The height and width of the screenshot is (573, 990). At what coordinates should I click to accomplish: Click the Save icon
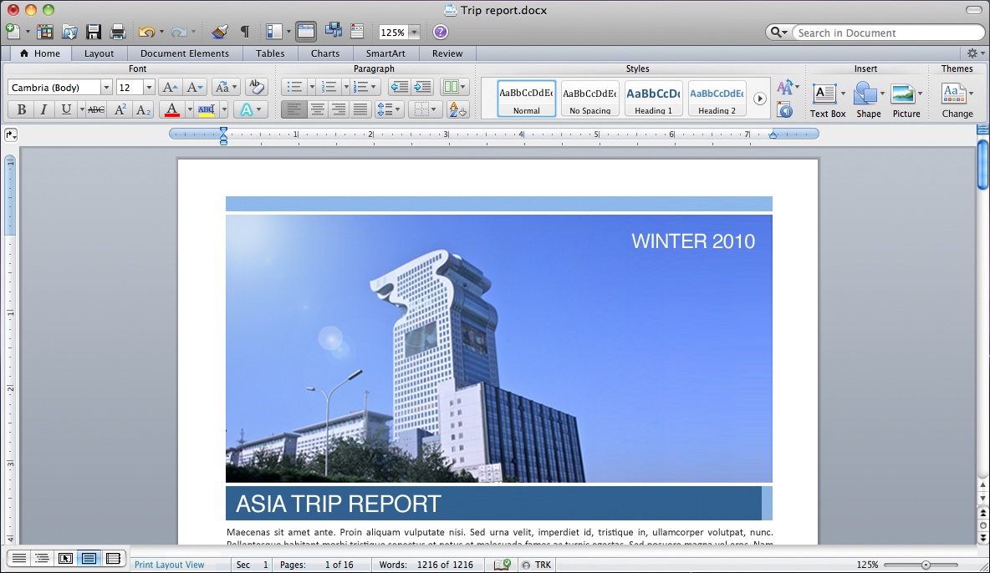click(92, 32)
